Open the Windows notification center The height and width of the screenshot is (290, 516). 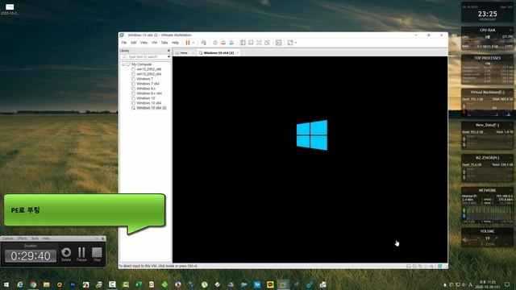(507, 284)
